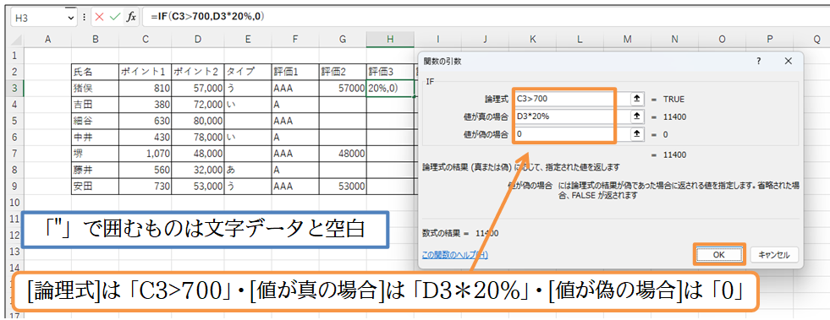This screenshot has height=320, width=830.
Task: Click the formula bar text
Action: pyautogui.click(x=207, y=17)
